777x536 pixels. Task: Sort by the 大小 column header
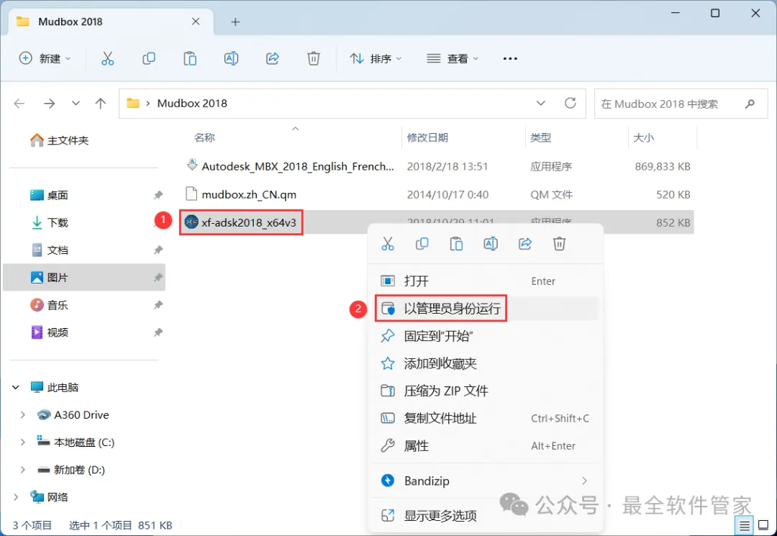coord(644,137)
